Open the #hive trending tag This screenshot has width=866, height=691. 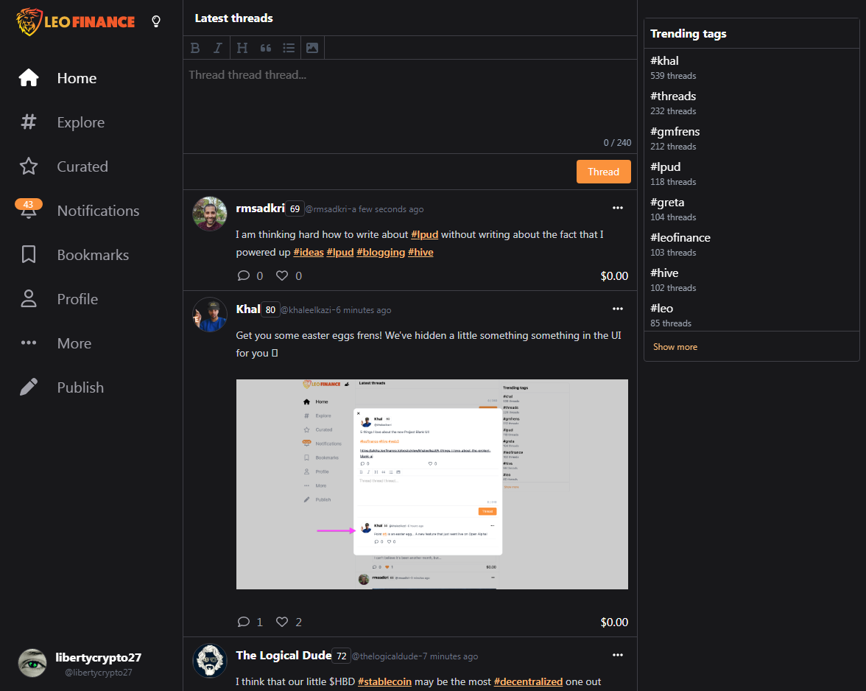[x=664, y=273]
